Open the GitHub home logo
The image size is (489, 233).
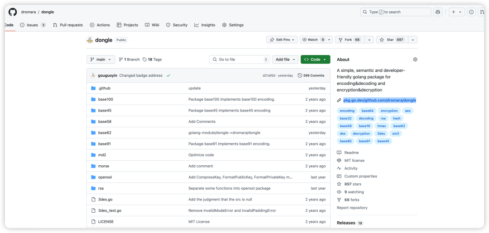[13, 12]
